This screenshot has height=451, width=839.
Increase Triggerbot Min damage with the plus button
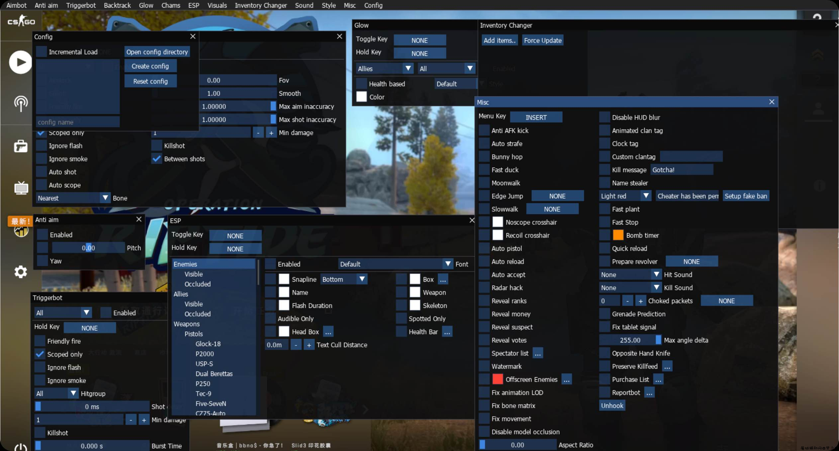click(144, 420)
